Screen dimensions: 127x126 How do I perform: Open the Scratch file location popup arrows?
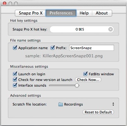[113, 104]
